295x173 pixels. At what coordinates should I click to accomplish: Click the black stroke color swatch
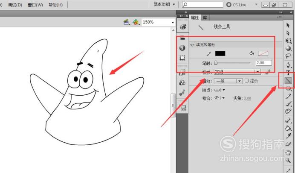pos(220,53)
